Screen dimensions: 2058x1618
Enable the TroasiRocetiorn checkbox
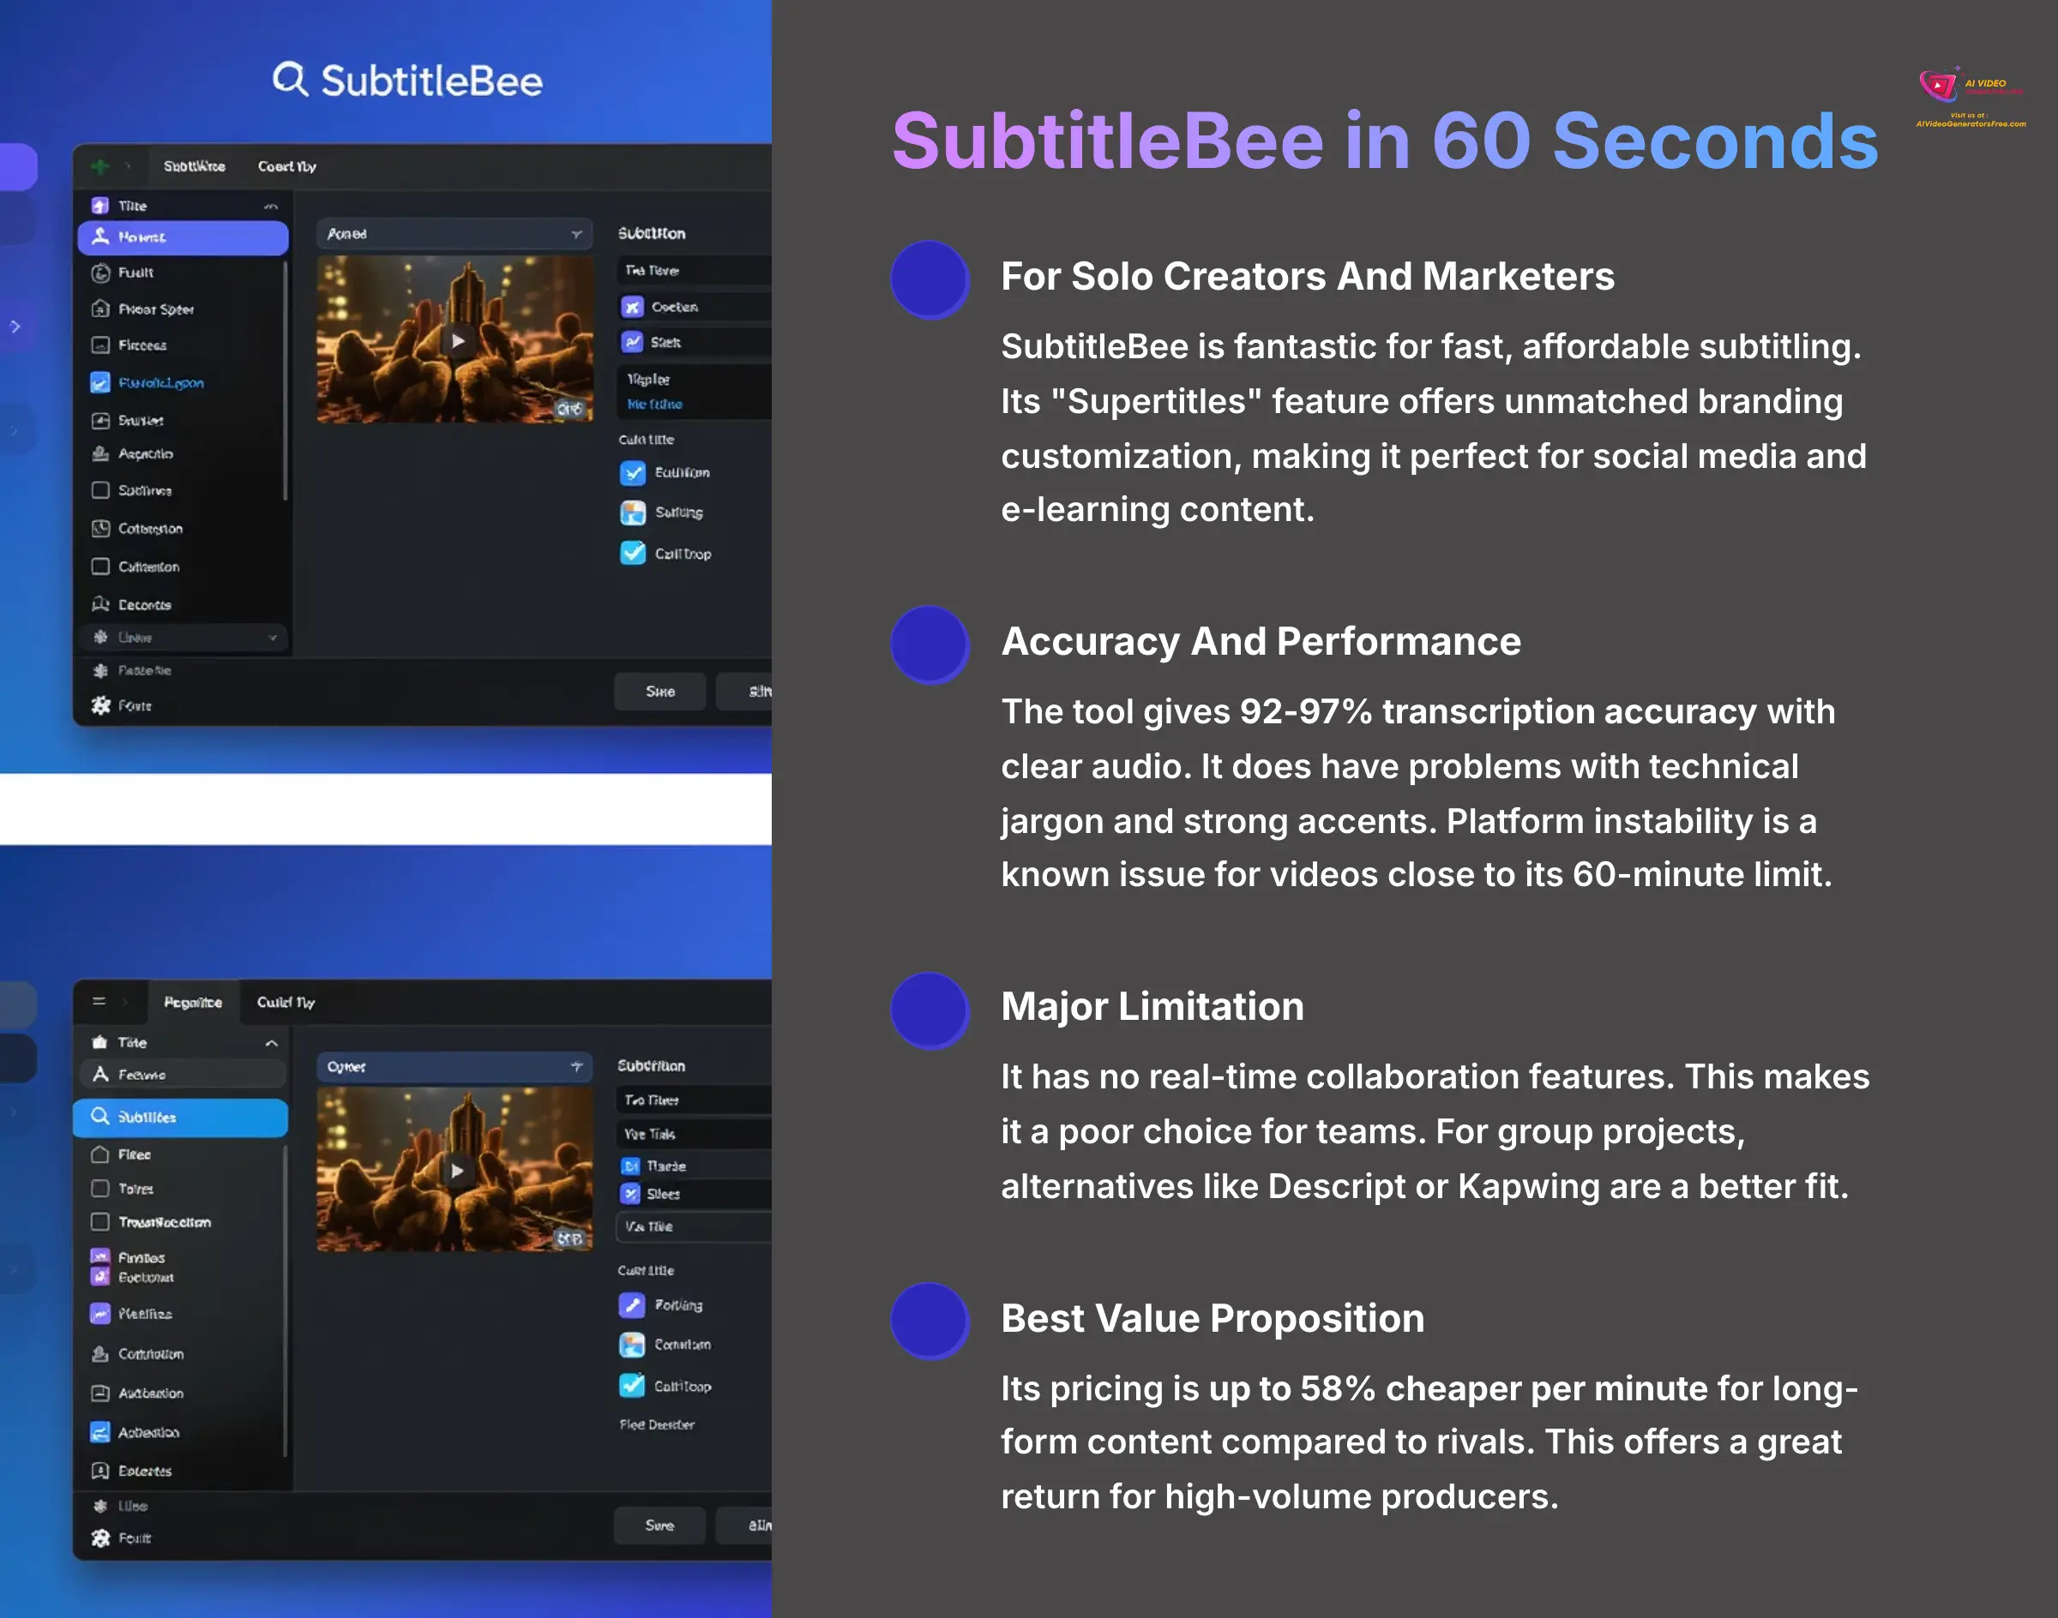point(99,1222)
